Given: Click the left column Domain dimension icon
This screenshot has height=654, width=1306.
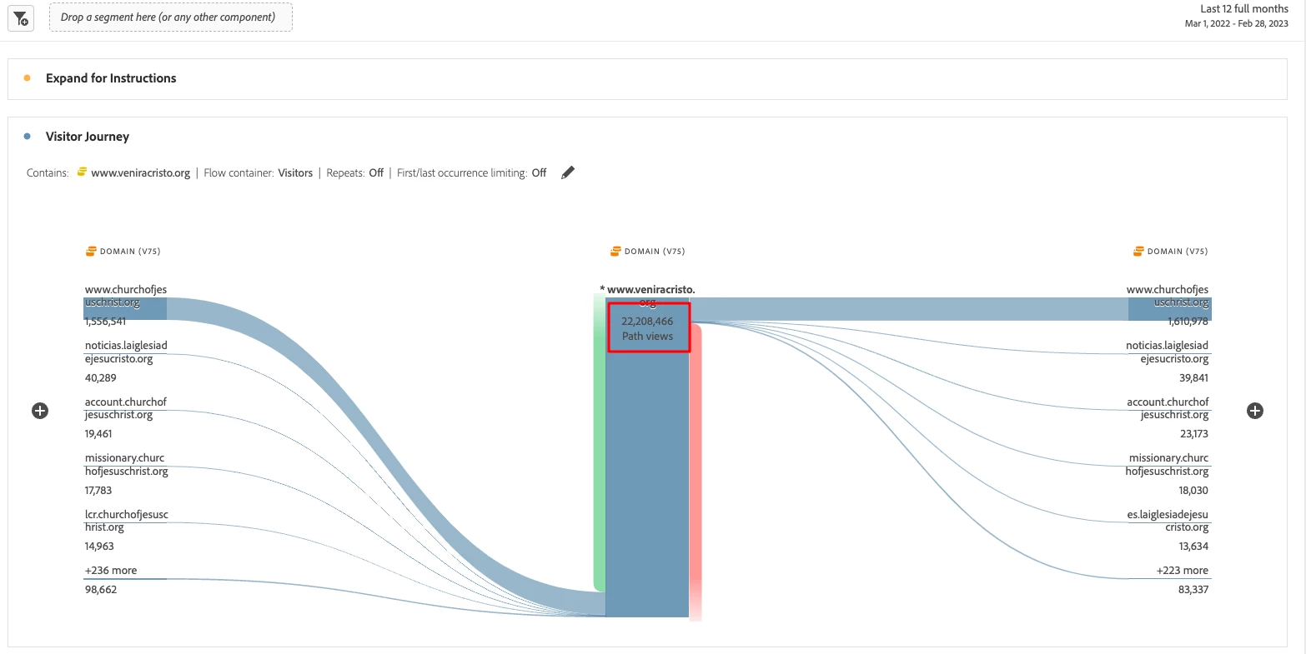Looking at the screenshot, I should tap(91, 251).
